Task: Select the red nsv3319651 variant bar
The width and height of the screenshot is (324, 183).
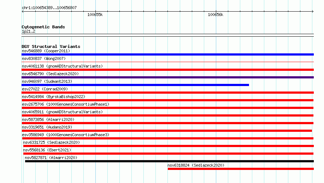Action: click(167, 131)
